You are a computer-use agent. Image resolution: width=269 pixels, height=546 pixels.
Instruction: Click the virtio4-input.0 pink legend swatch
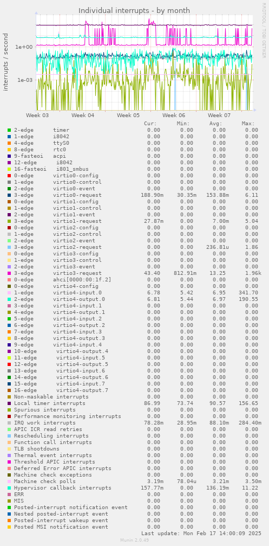click(x=9, y=292)
